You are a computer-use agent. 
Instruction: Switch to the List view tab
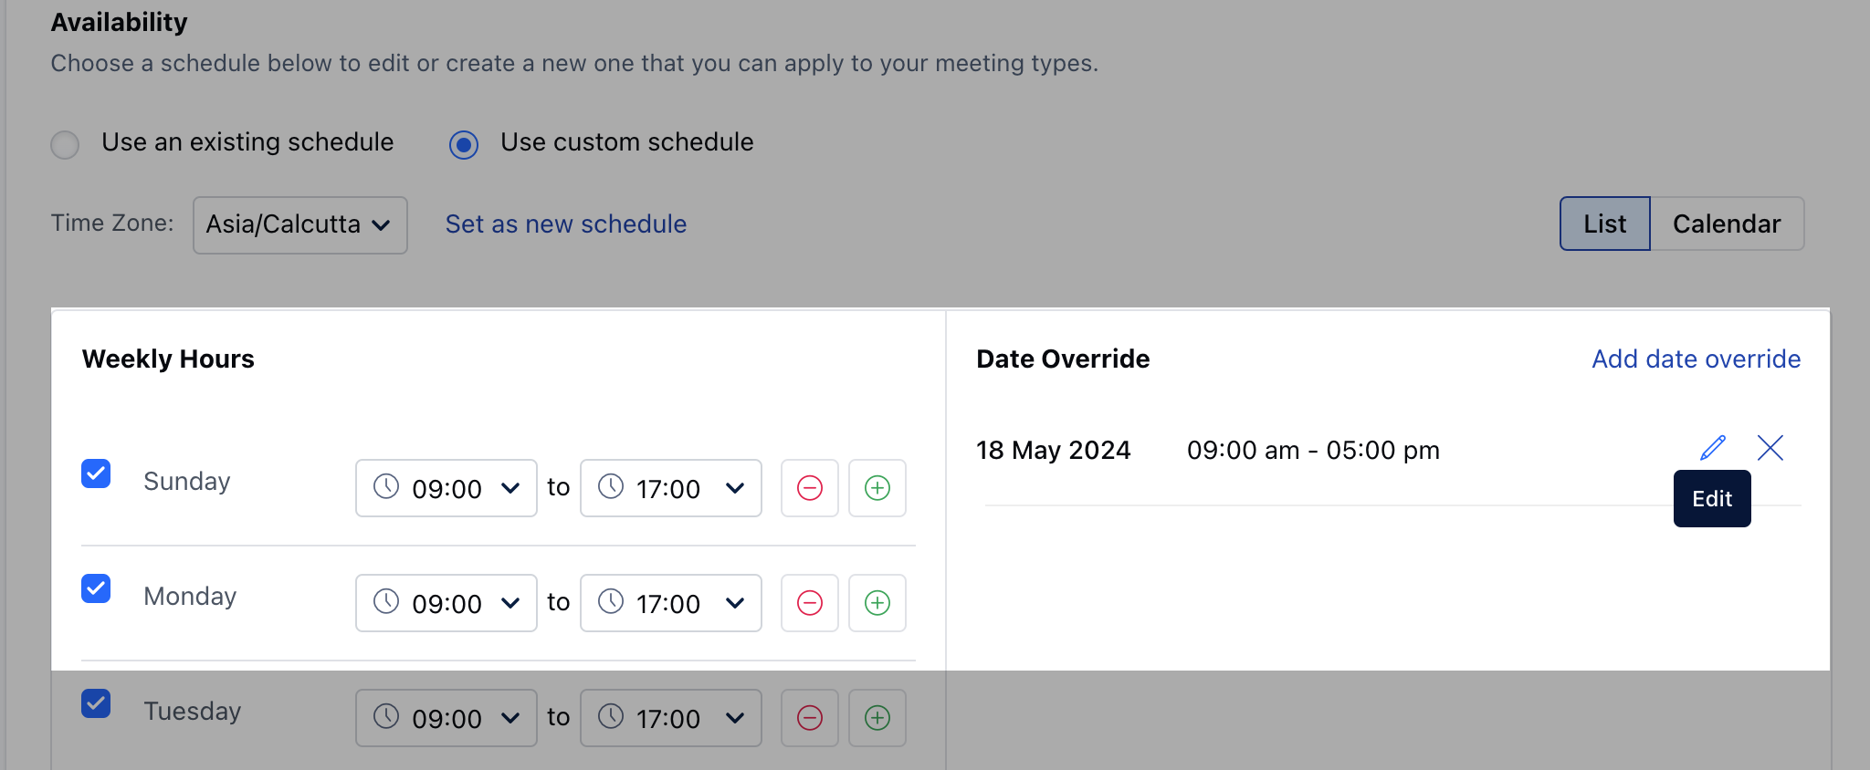[x=1604, y=224]
